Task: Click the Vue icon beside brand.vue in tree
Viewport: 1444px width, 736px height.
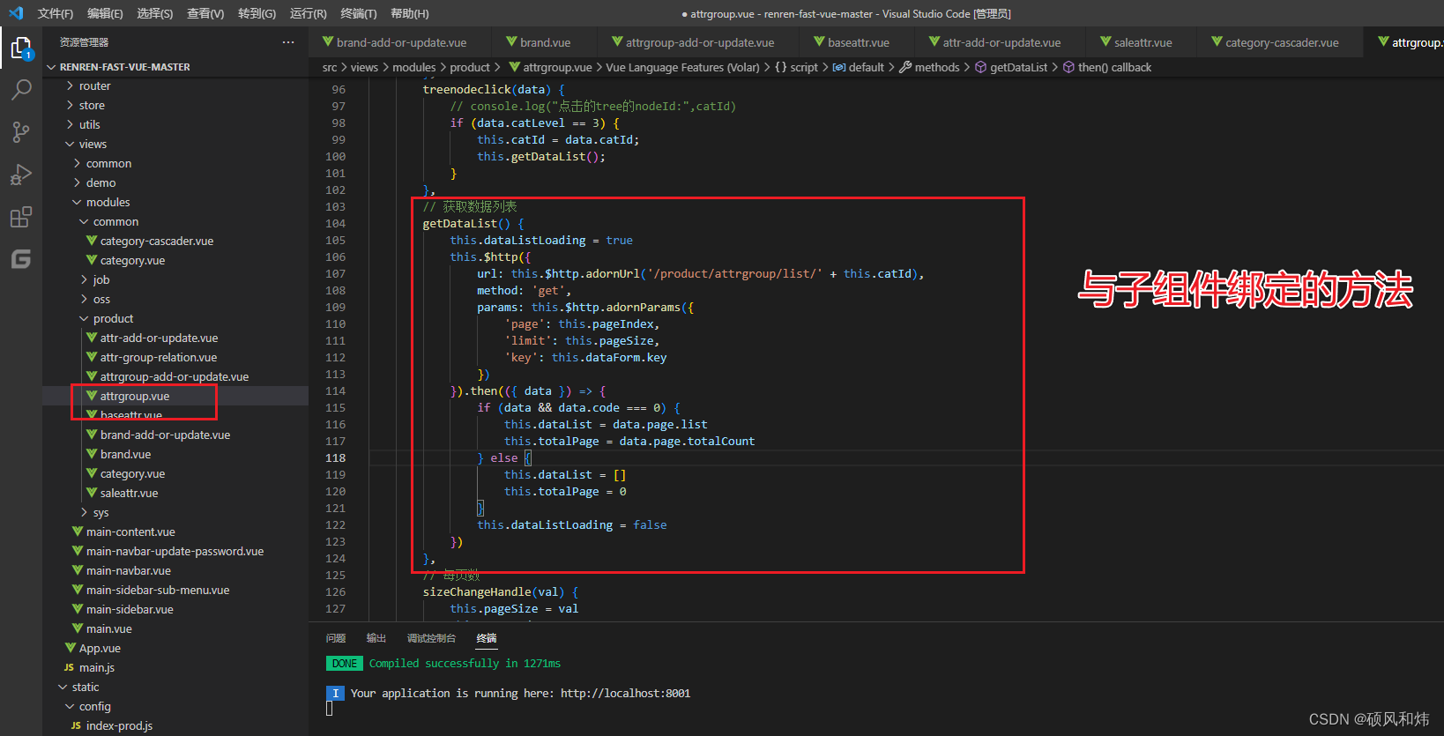Action: [92, 454]
